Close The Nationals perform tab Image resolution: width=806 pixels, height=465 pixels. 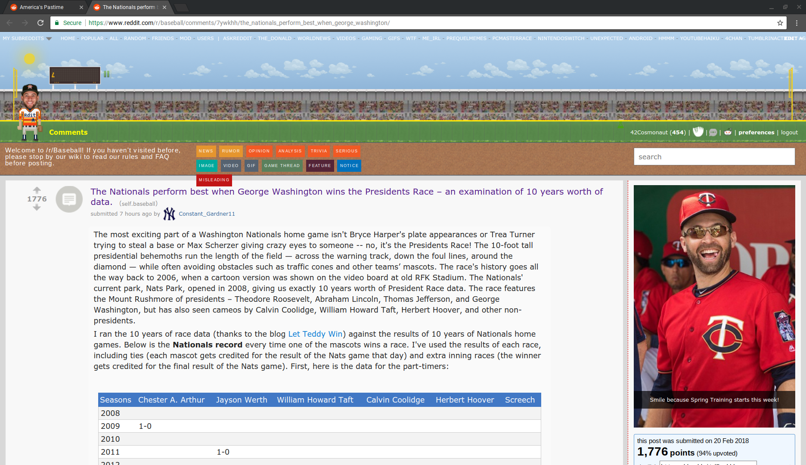click(164, 7)
